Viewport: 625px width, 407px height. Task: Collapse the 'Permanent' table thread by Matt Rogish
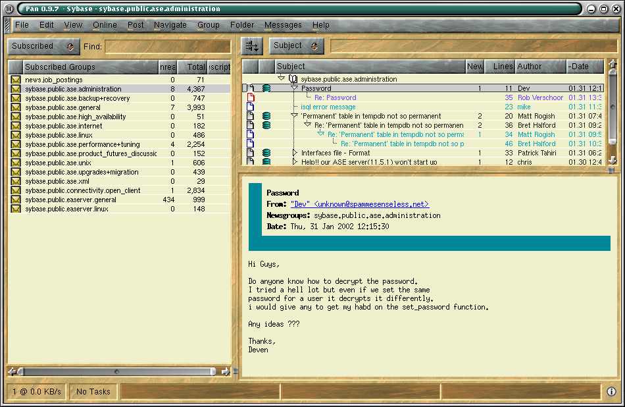point(295,116)
